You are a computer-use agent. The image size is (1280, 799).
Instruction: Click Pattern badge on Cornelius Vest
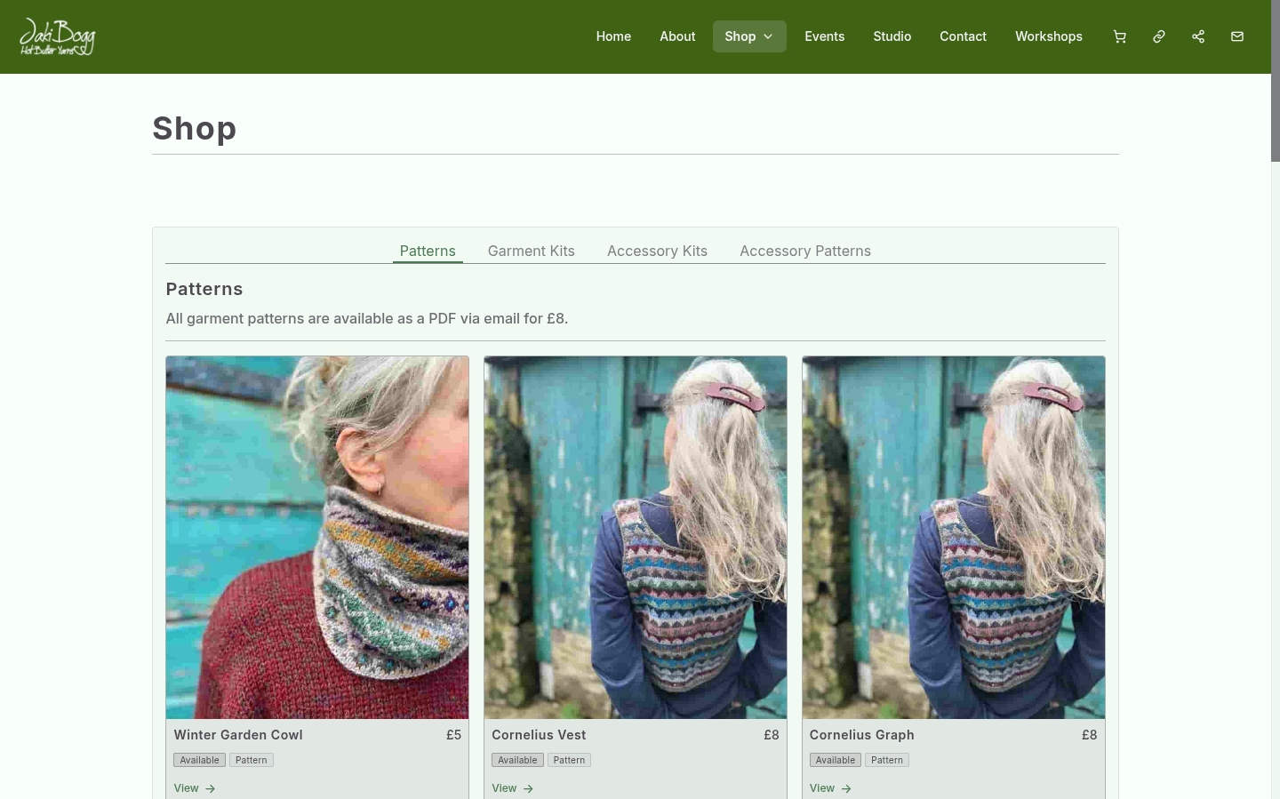click(x=570, y=760)
